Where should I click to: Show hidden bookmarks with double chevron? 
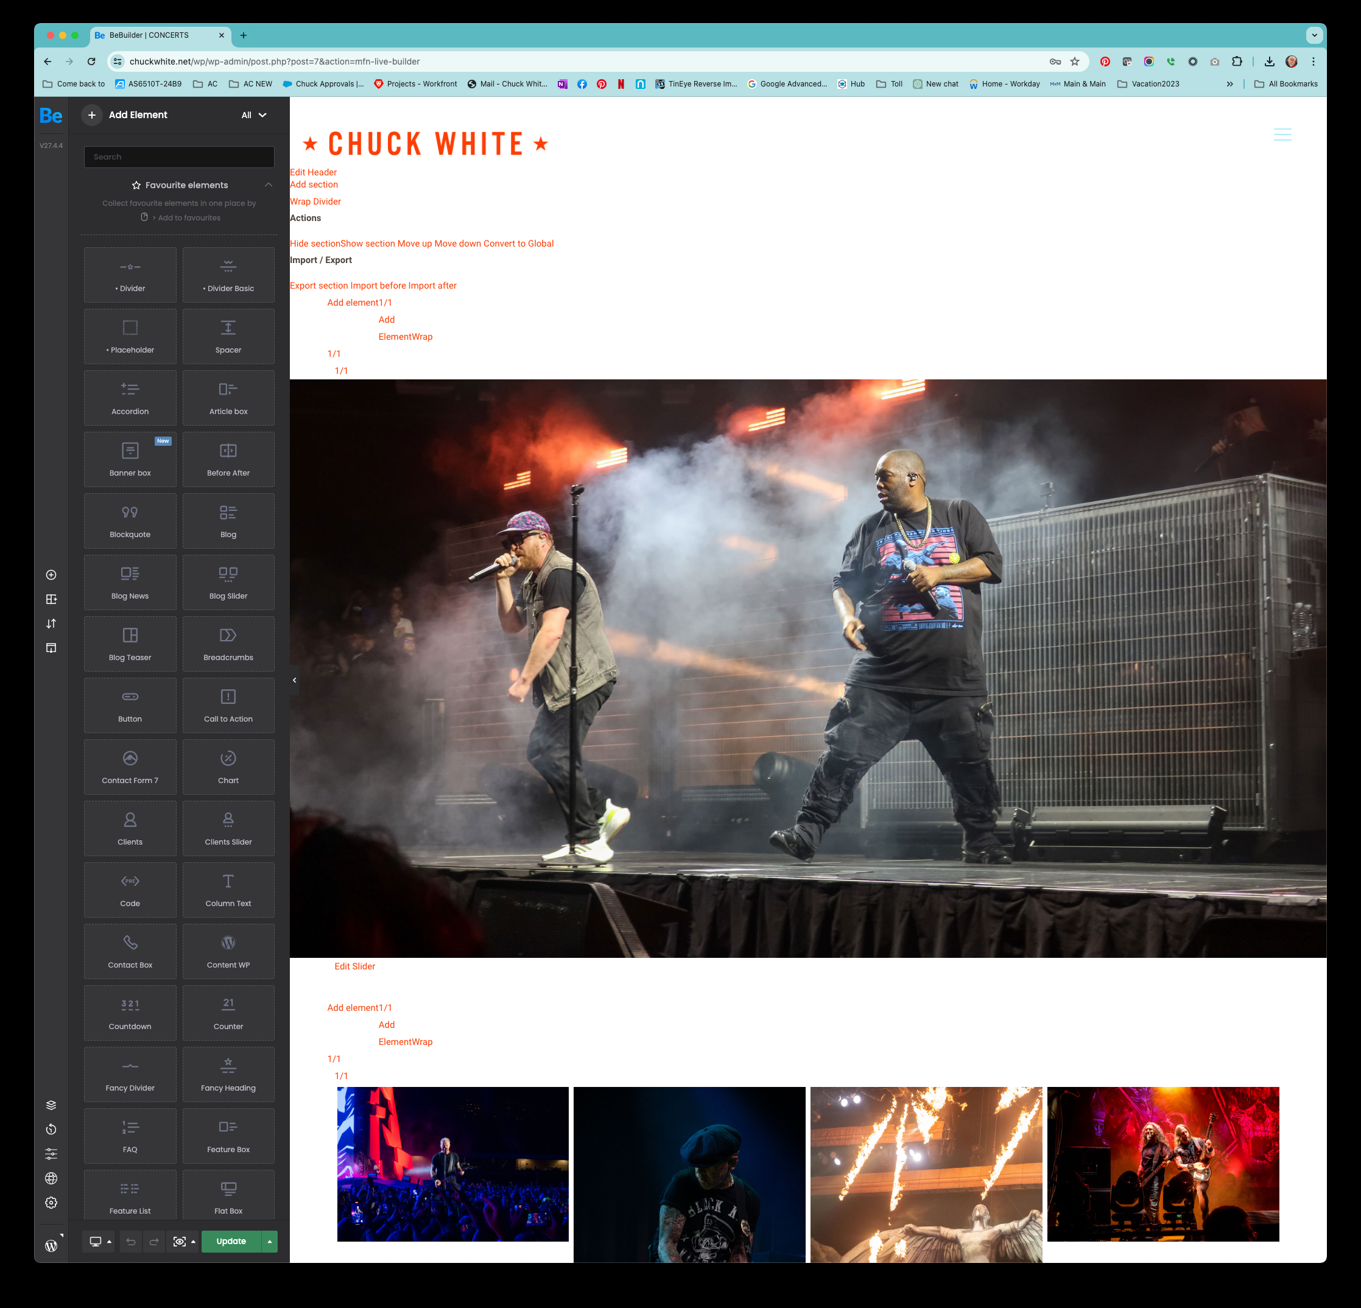point(1229,84)
